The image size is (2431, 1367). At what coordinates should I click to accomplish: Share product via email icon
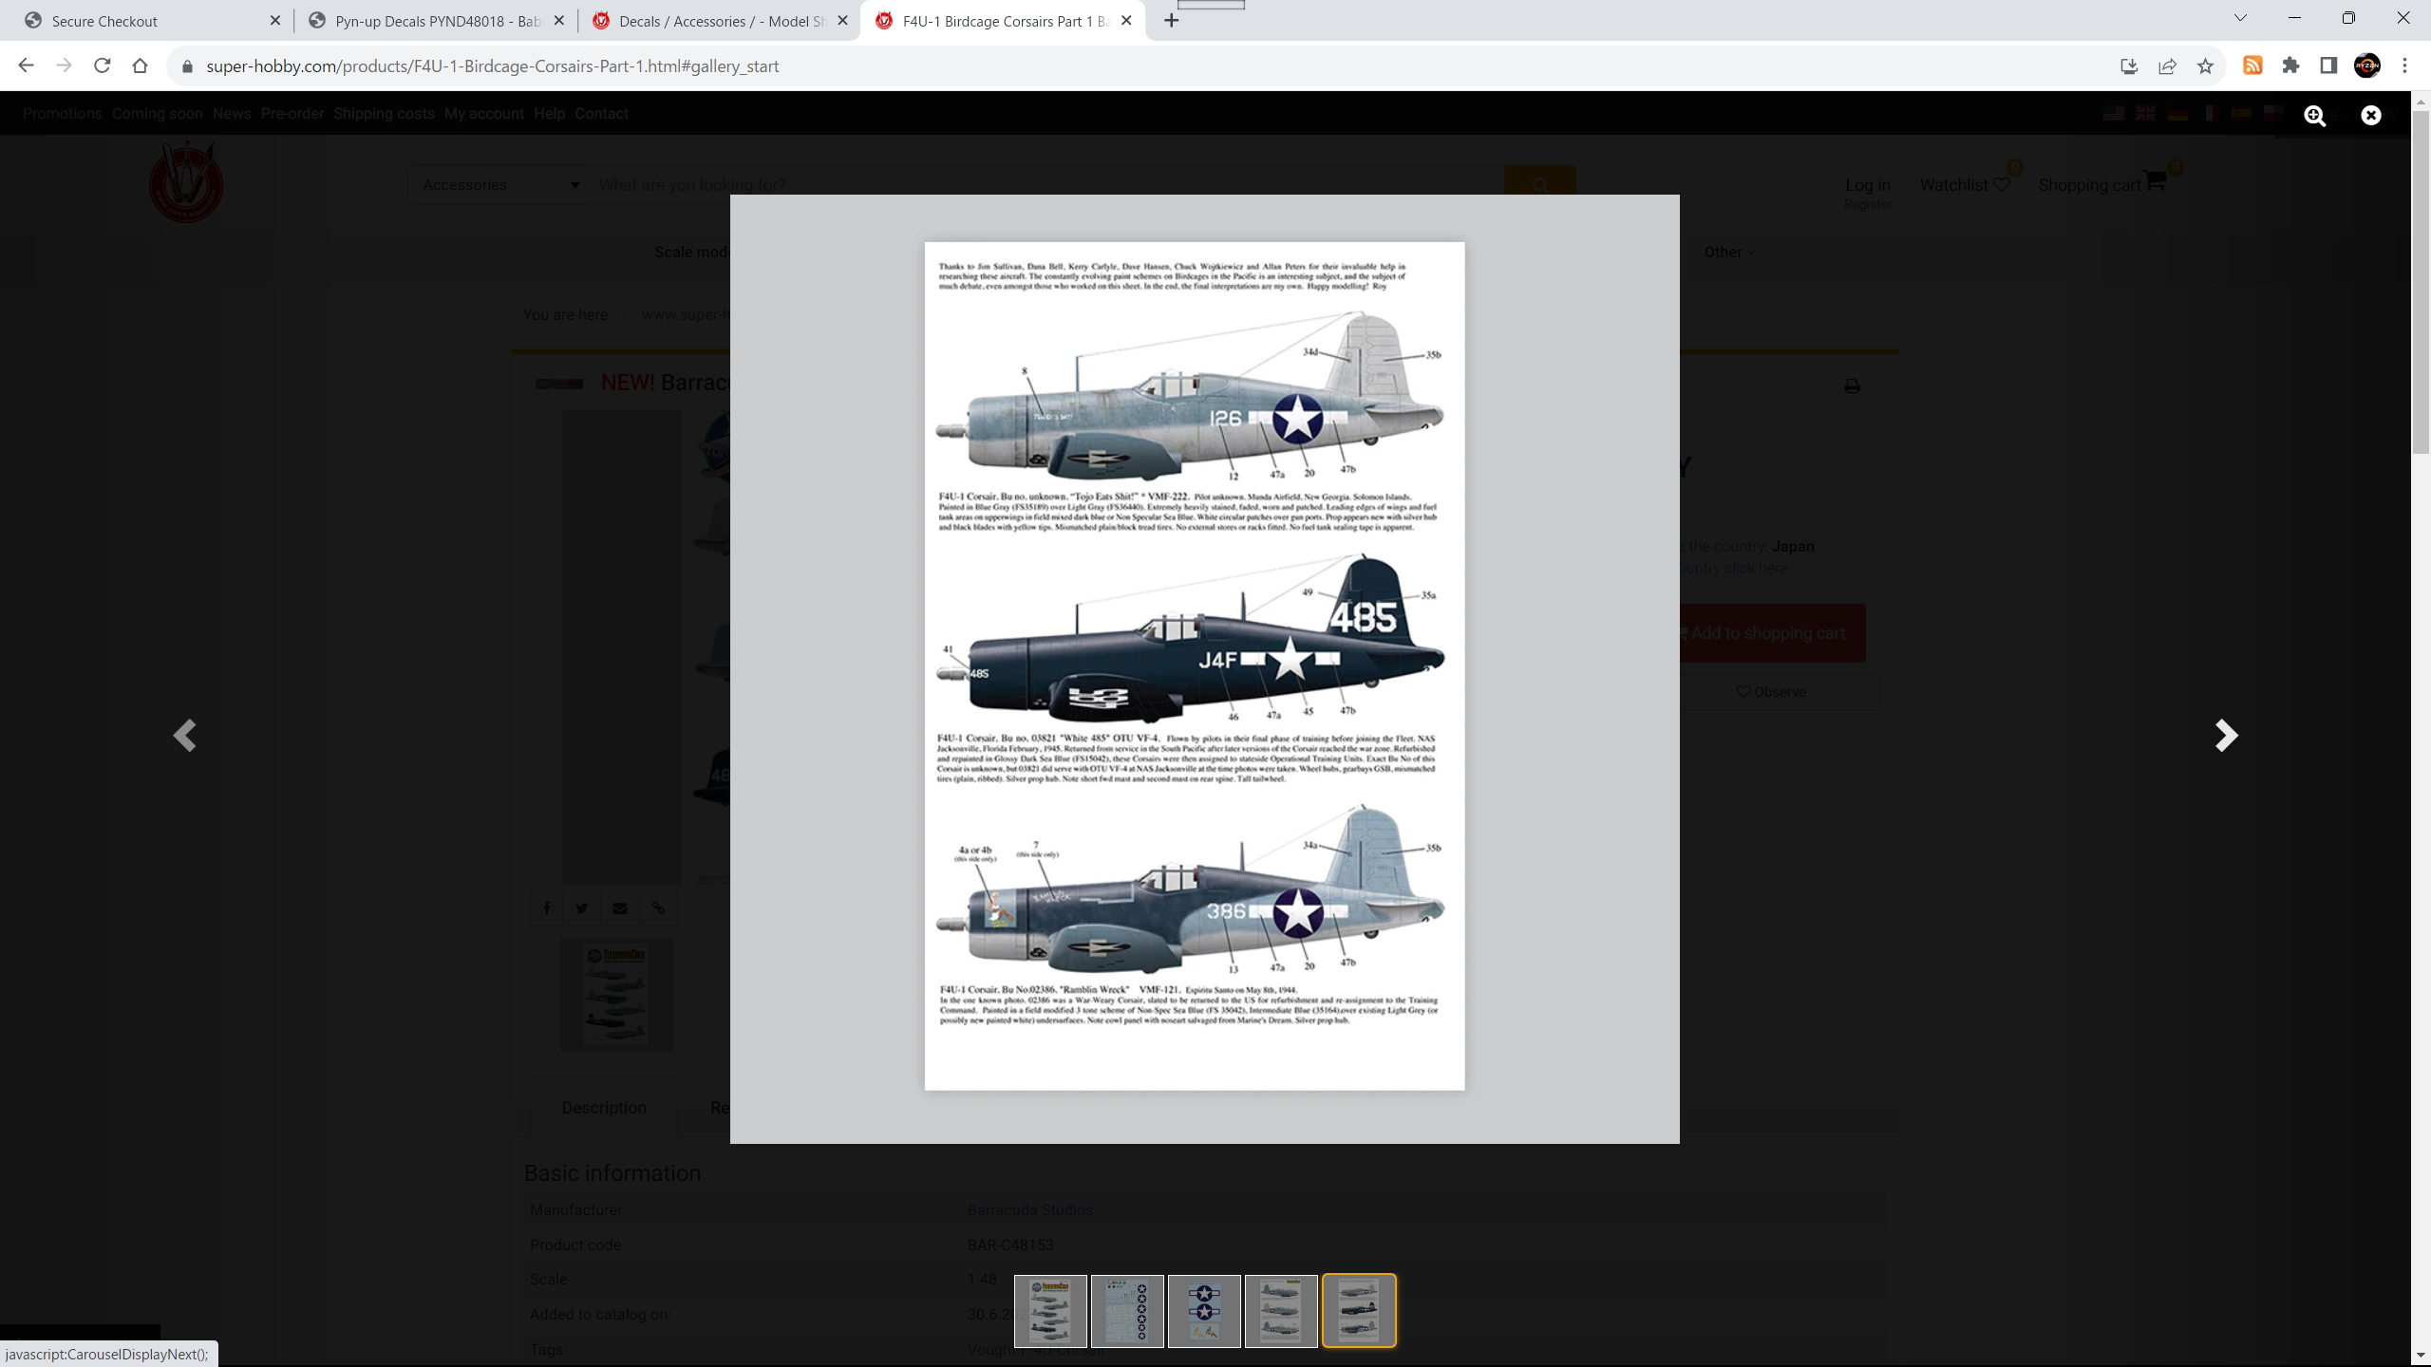pyautogui.click(x=620, y=908)
